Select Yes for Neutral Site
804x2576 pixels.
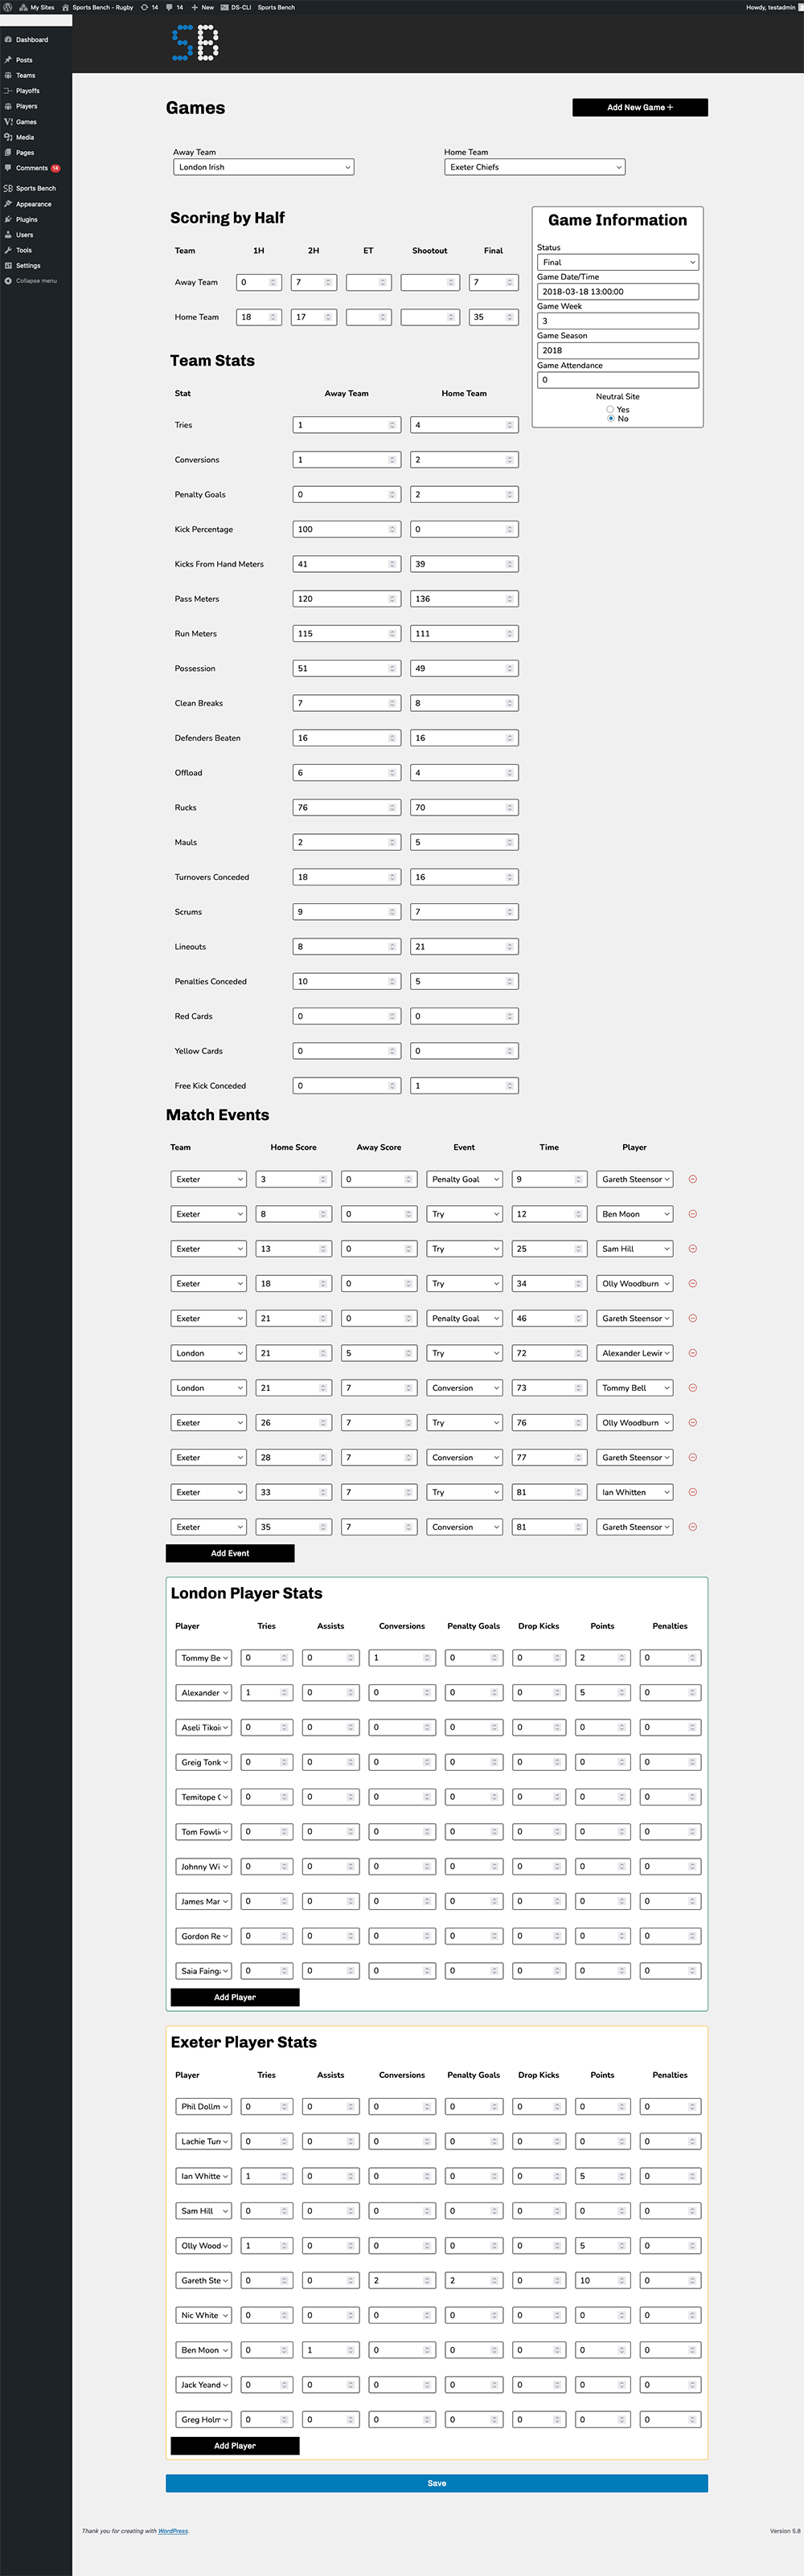pos(609,409)
